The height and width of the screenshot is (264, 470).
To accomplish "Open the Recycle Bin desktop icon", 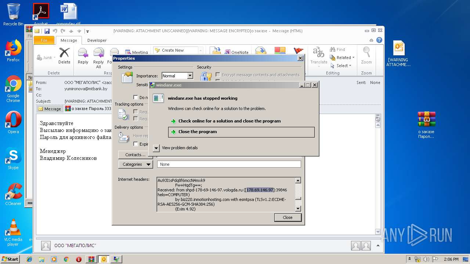I will 13,15.
